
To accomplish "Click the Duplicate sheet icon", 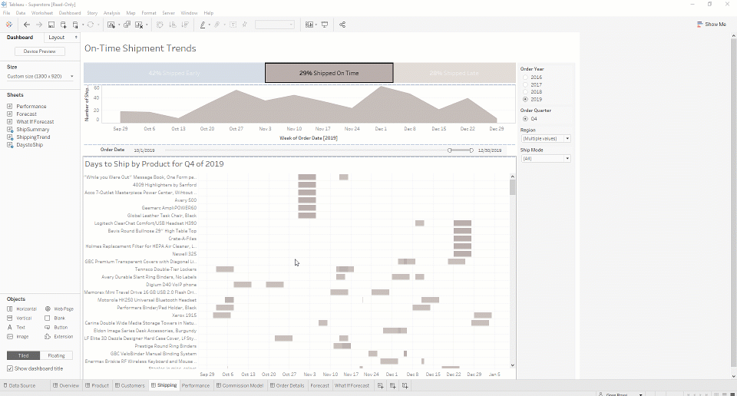I will (127, 25).
